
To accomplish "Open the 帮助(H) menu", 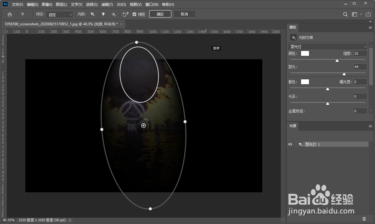I will click(168, 5).
